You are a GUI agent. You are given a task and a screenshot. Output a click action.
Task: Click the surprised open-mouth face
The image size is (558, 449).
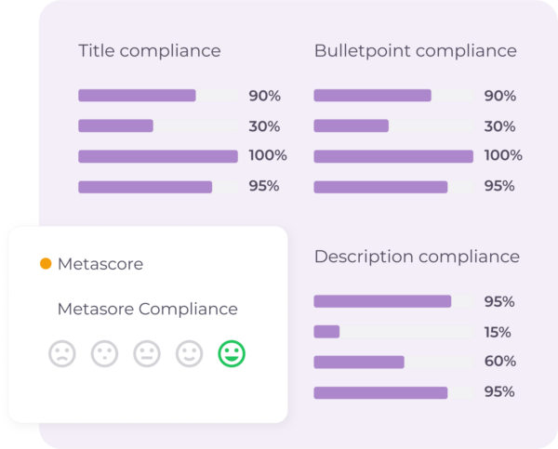(104, 353)
